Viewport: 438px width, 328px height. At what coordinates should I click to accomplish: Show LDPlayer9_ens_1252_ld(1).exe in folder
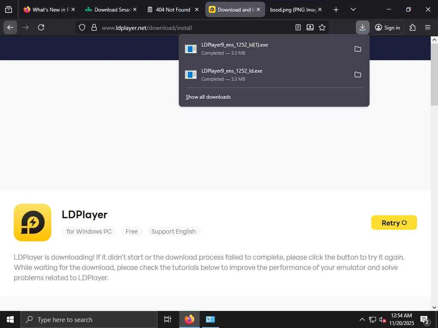(358, 49)
